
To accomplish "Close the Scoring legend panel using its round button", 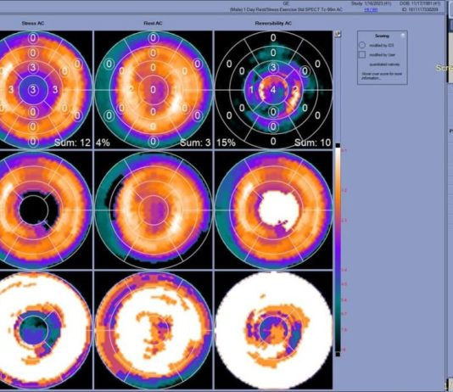I will coord(403,36).
